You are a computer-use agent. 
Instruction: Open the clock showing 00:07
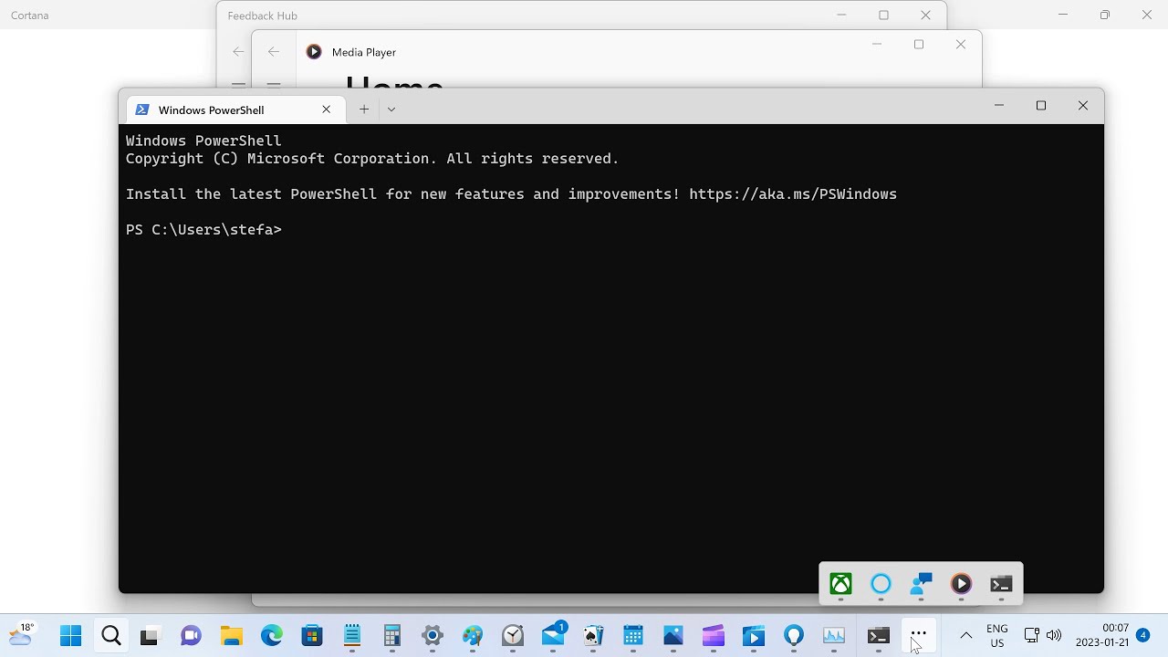tap(1102, 635)
